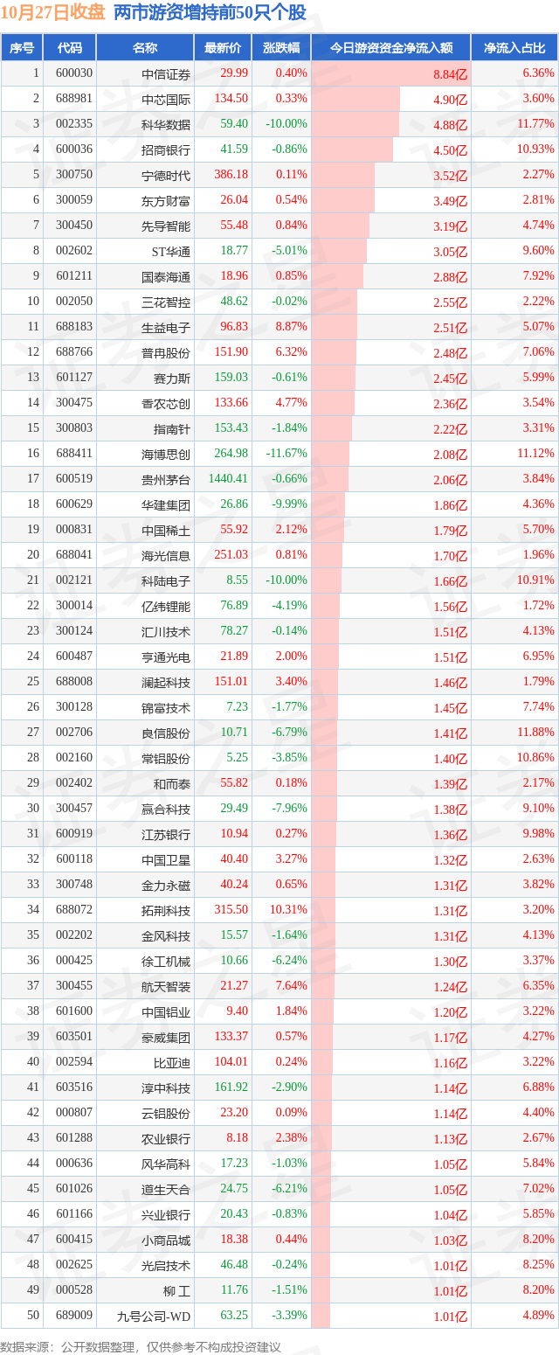The image size is (559, 1355).
Task: Click stock name 三花智控
Action: (166, 302)
